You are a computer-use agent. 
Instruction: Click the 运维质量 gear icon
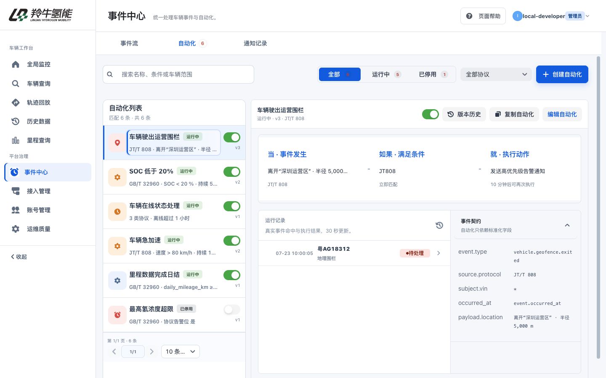[16, 229]
